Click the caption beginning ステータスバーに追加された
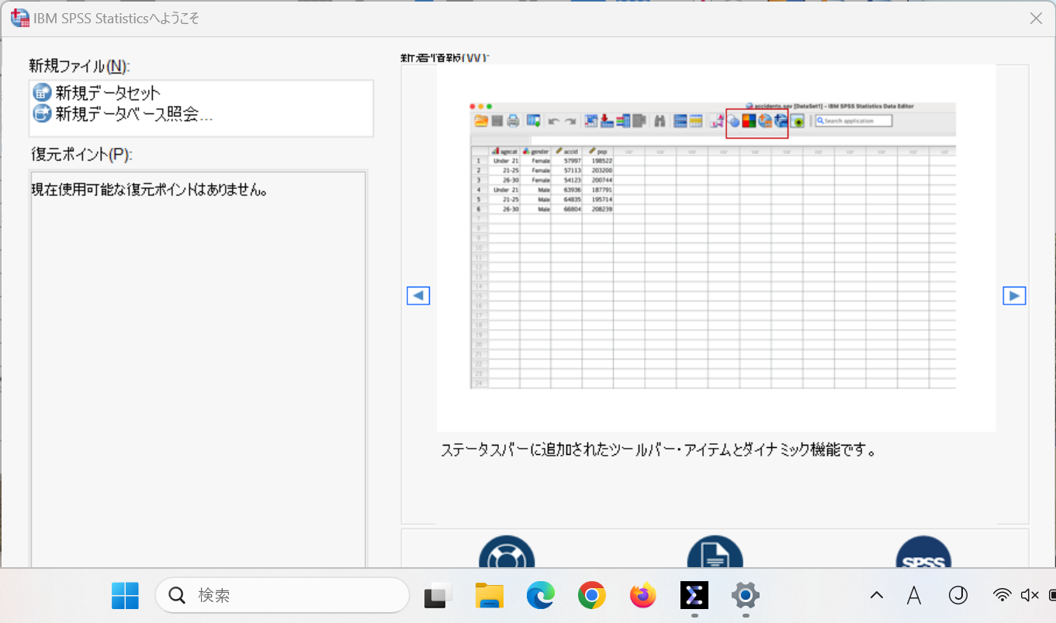Screen dimensions: 1056x623 pyautogui.click(x=659, y=449)
